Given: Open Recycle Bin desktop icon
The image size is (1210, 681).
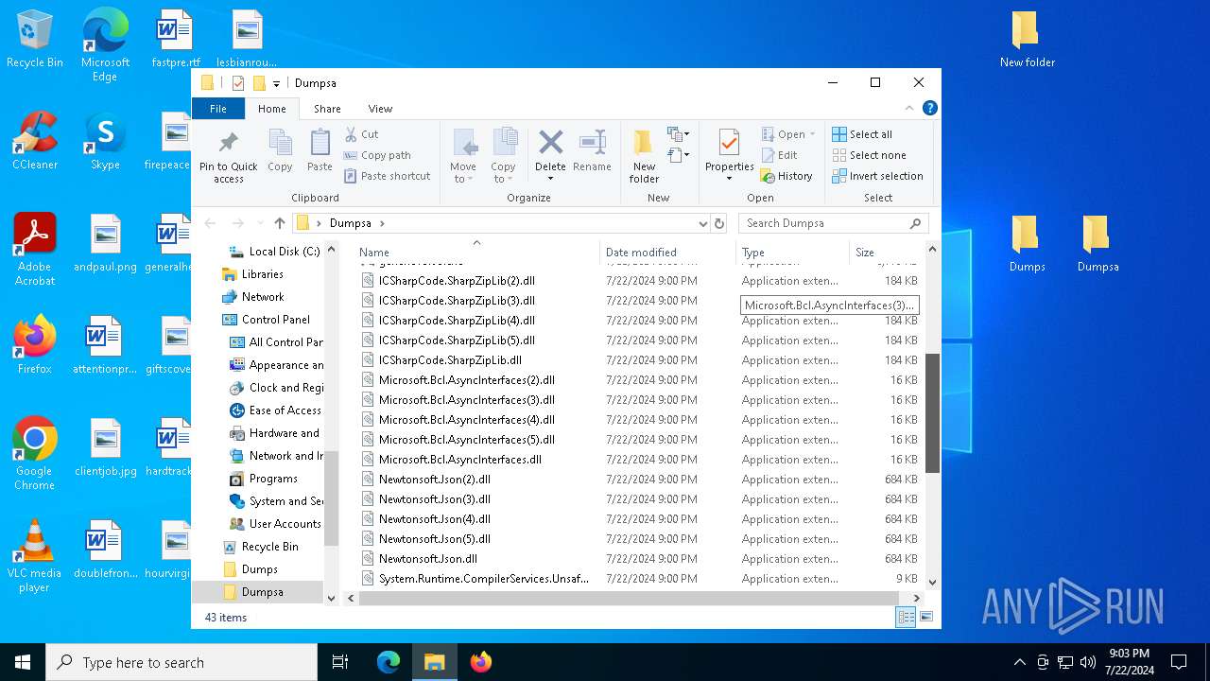Looking at the screenshot, I should pos(35,40).
